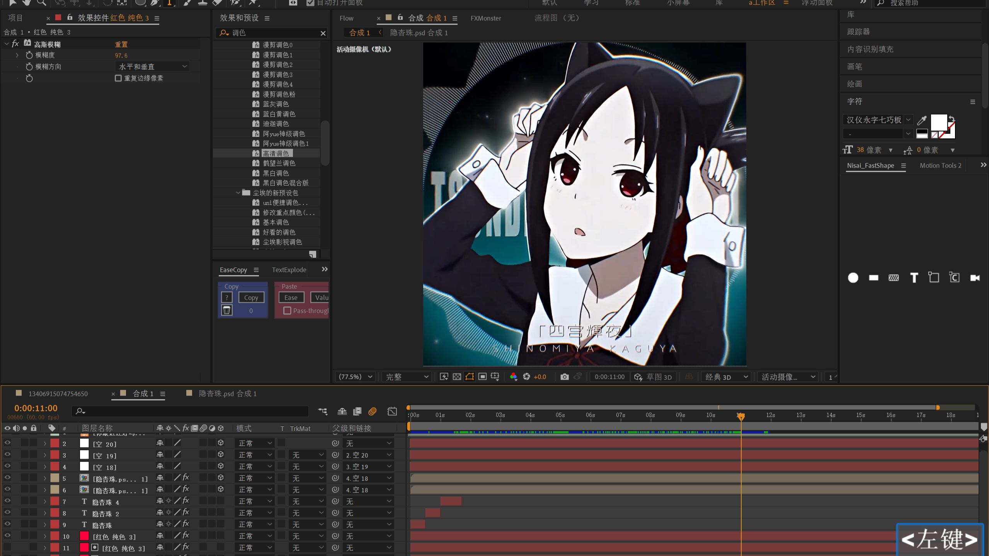
Task: Open the Motion Tools 2 tab
Action: (940, 165)
